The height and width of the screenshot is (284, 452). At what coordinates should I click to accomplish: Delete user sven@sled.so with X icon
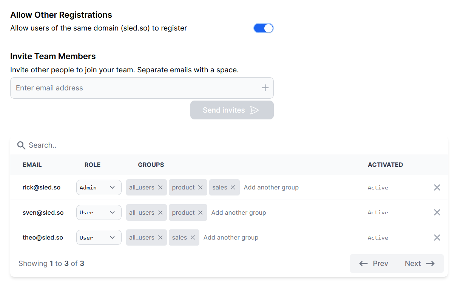click(437, 212)
